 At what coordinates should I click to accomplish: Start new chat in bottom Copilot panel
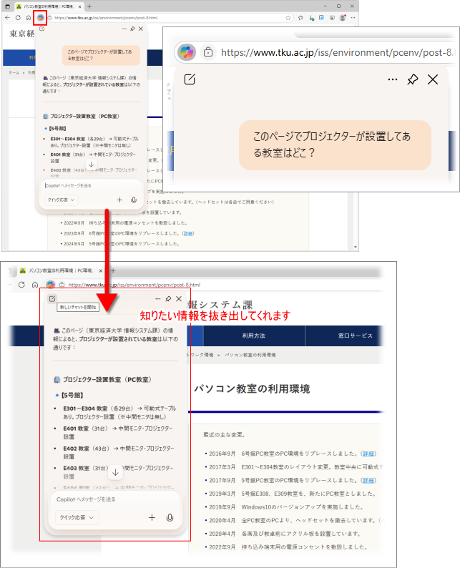tap(52, 298)
